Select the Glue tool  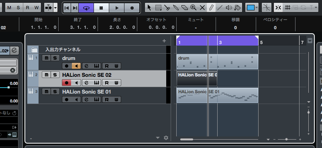tap(176, 8)
